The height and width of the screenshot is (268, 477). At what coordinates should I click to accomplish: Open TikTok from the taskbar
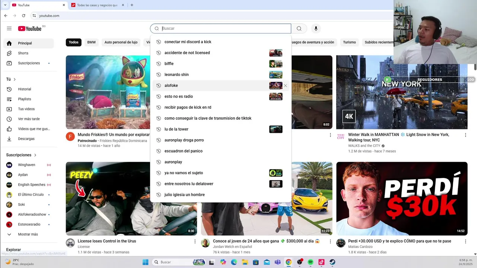(x=321, y=262)
